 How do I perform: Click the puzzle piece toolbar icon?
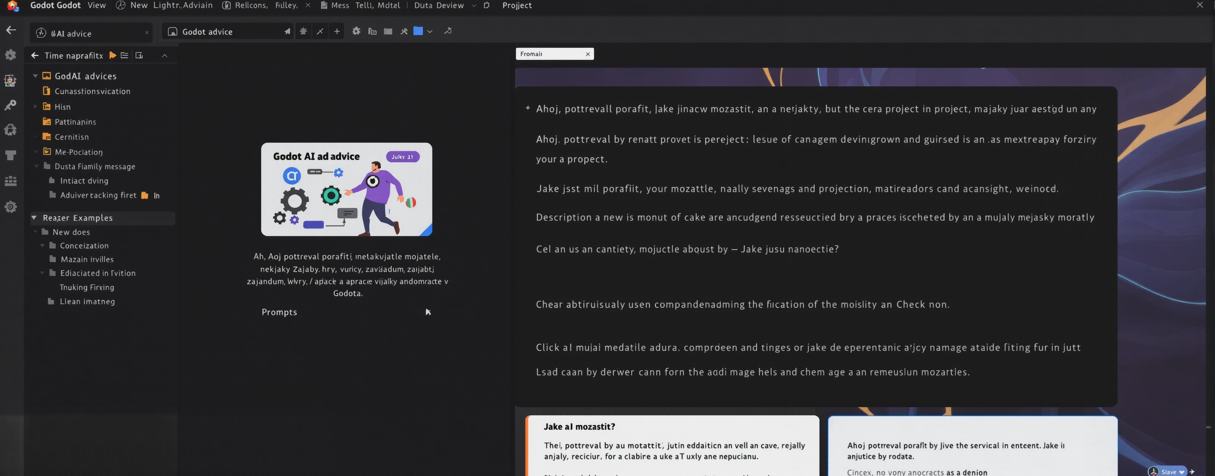[303, 31]
